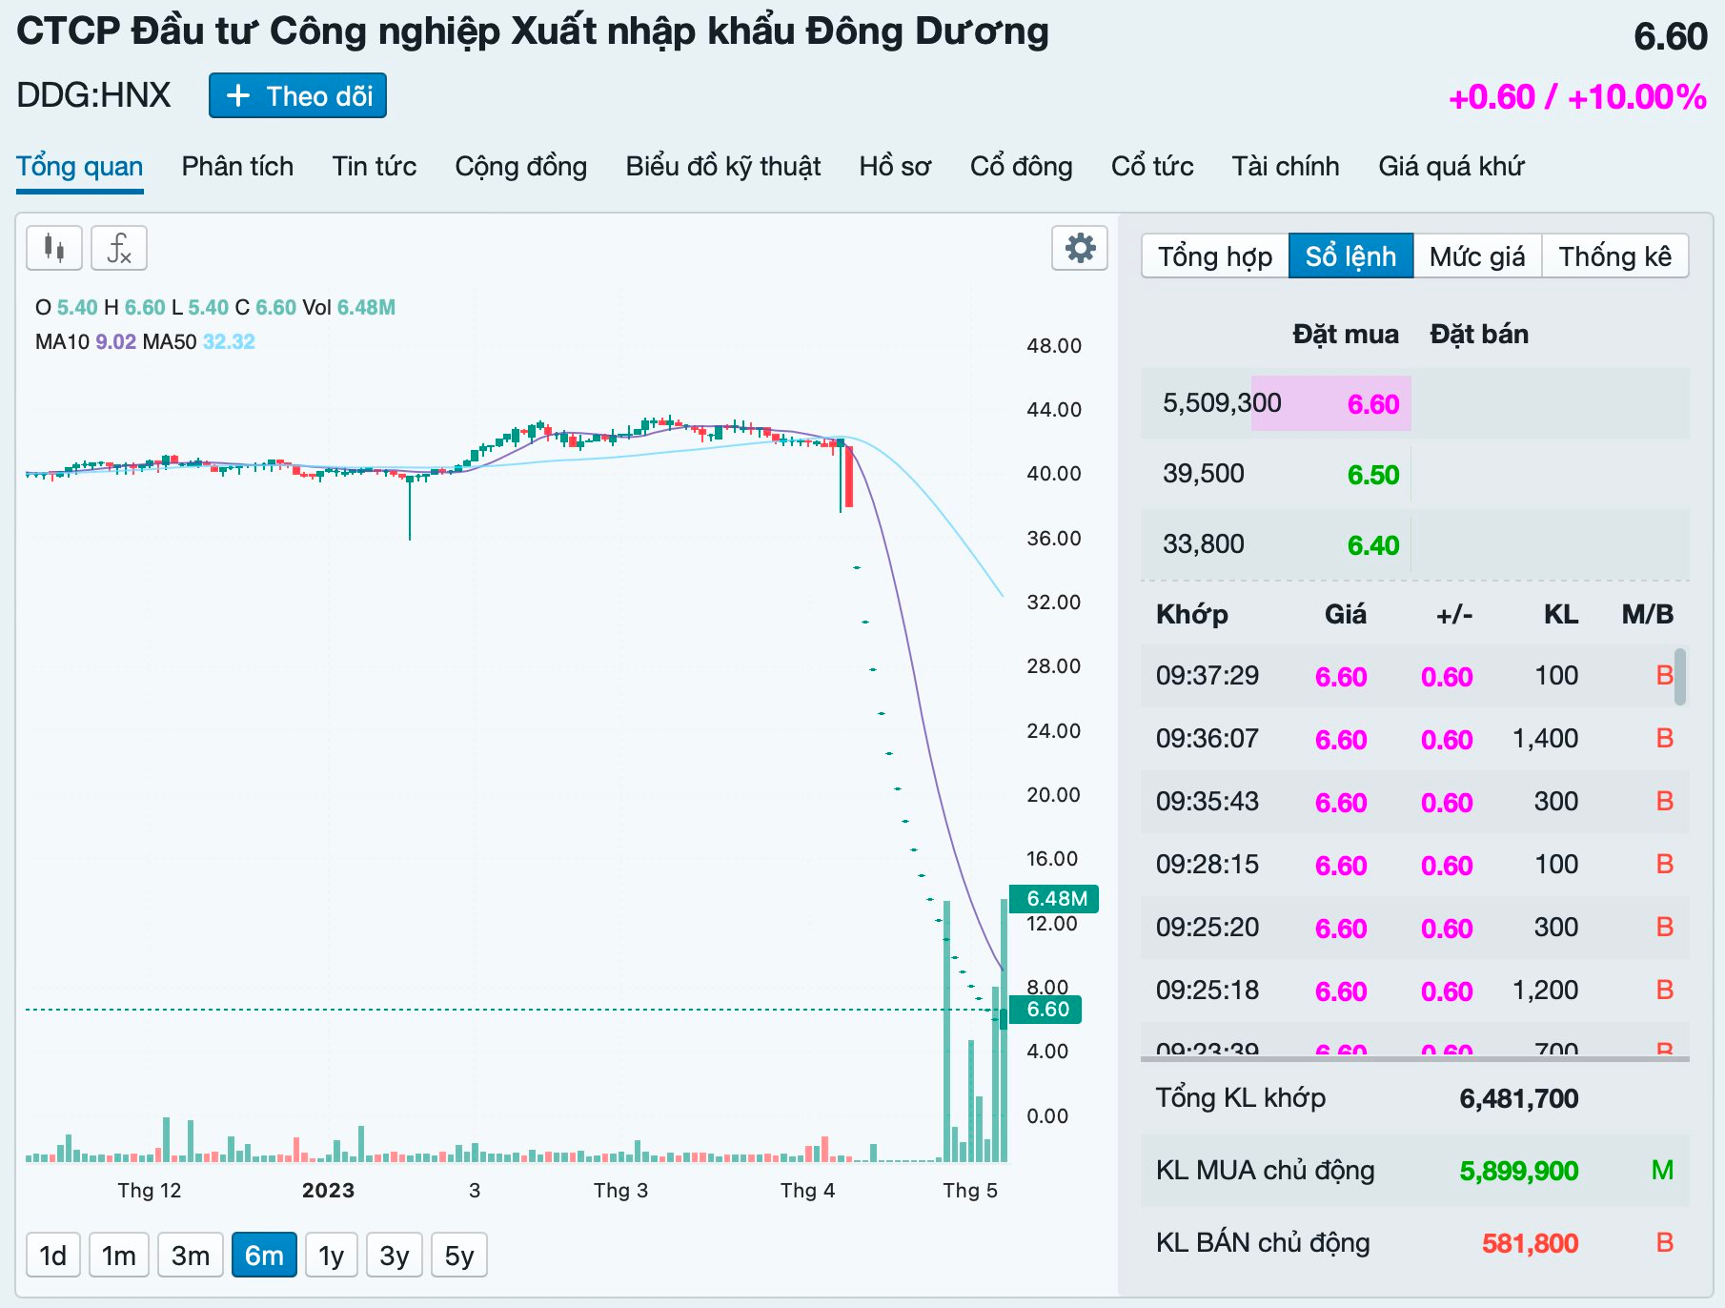
Task: Click the 6.48M volume label on axis
Action: pos(1056,899)
